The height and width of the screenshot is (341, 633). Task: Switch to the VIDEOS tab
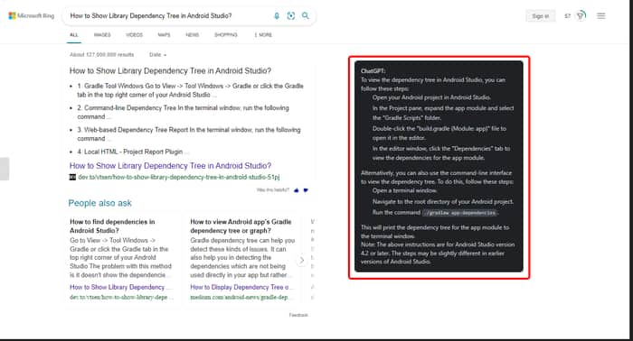[x=135, y=35]
